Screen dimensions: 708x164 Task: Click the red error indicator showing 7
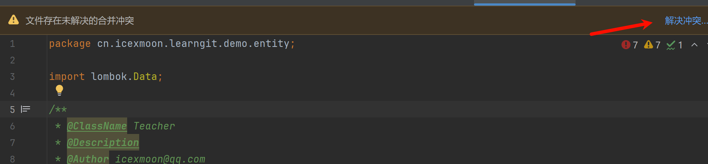click(x=629, y=45)
